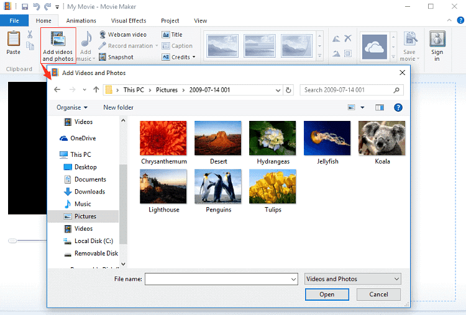Switch to the Home tab
Screen dimensions: 466x315
pos(43,20)
